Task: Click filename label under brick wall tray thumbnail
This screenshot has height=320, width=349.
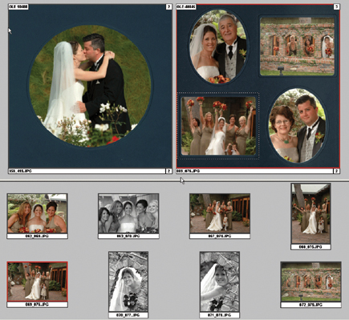Action: 310,305
